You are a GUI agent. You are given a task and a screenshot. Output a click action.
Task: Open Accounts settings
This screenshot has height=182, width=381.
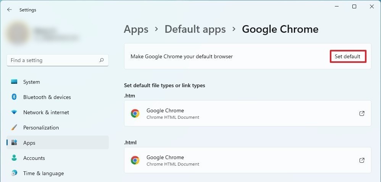(x=58, y=158)
